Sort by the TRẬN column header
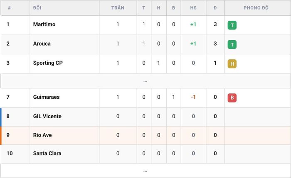Screen dimensions: 291x178 pyautogui.click(x=118, y=8)
